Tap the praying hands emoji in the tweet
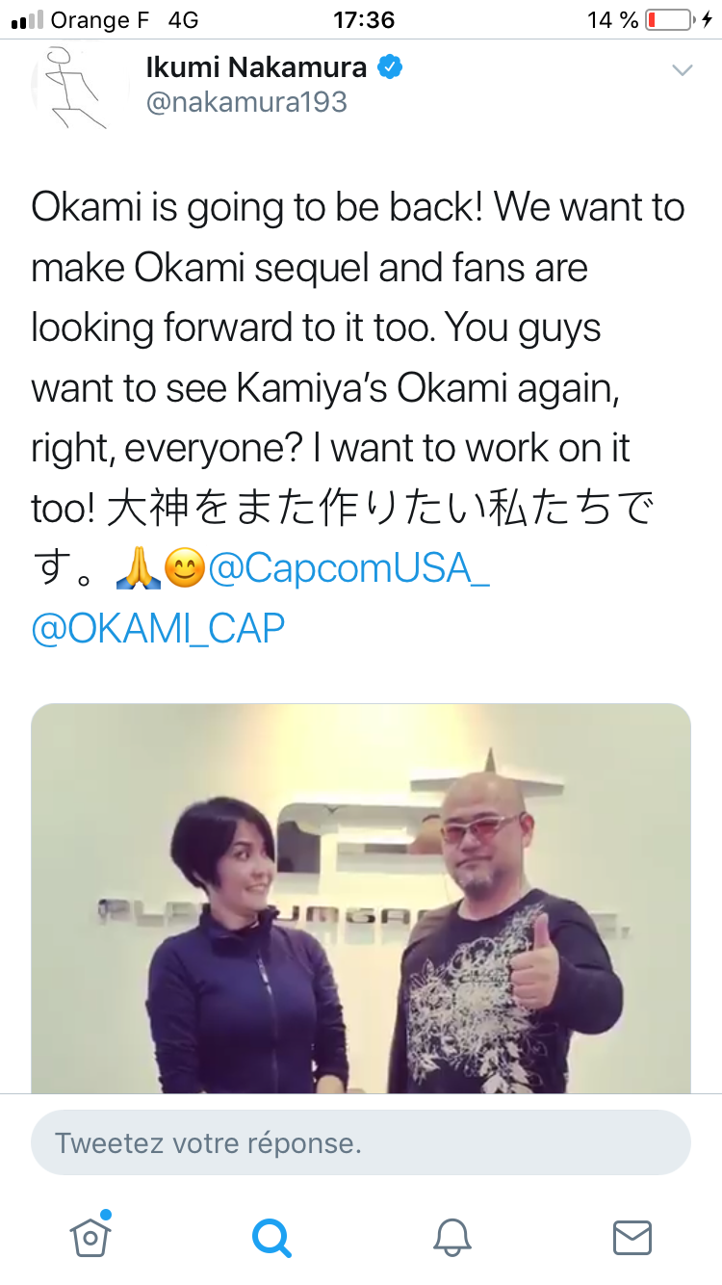Screen dimensions: 722x1285 pyautogui.click(x=137, y=570)
